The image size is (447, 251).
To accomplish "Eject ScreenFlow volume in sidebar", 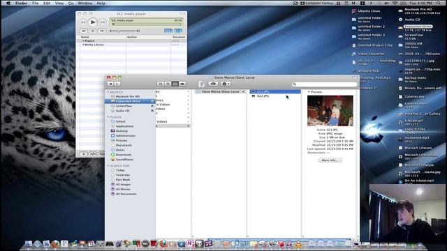I will tap(152, 106).
